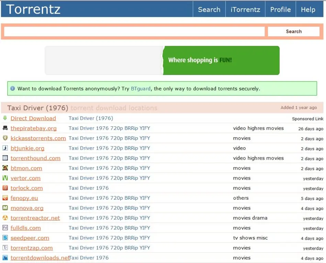Open the fulldls.com link
Screen dimensions: 326x263
coord(26,228)
